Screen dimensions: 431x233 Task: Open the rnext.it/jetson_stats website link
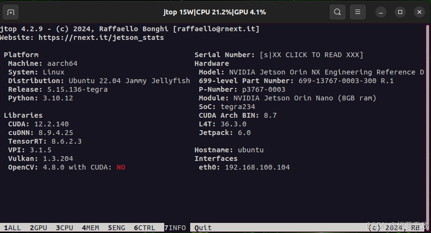point(101,37)
